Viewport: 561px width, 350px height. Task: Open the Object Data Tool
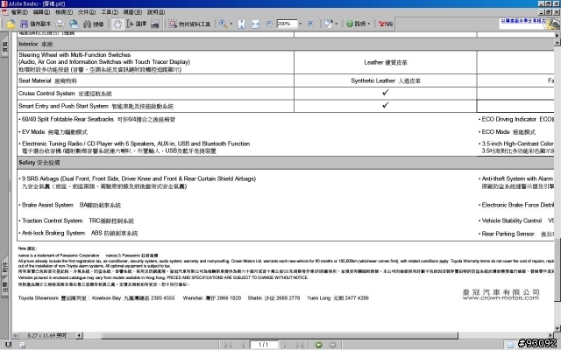[x=189, y=24]
